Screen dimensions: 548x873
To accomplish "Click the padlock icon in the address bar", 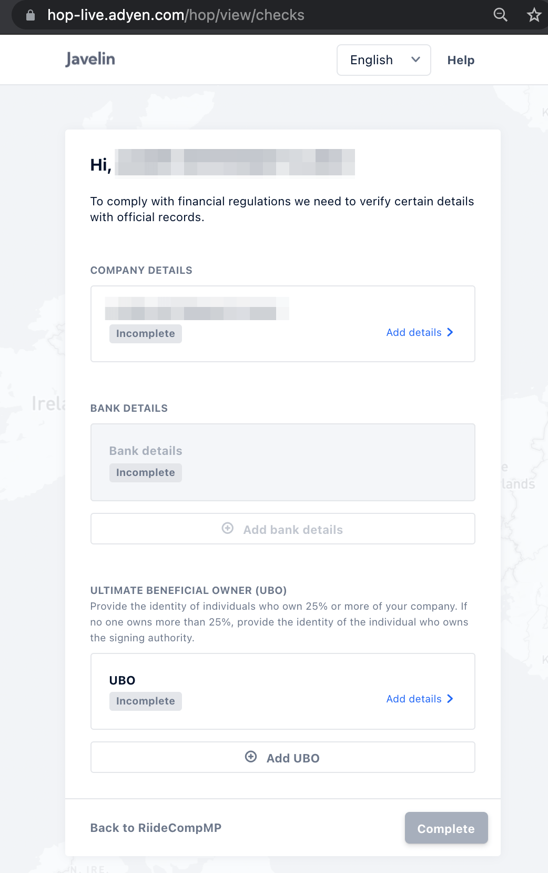I will (x=31, y=15).
